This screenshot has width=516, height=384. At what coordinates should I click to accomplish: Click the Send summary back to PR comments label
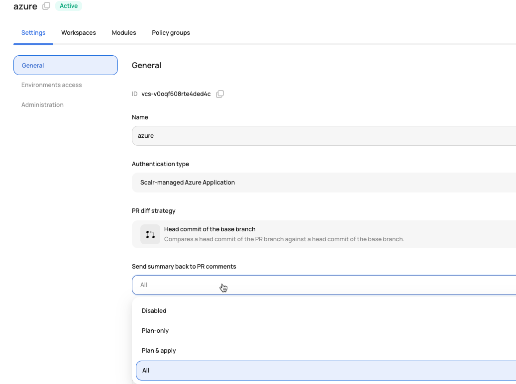[184, 267]
